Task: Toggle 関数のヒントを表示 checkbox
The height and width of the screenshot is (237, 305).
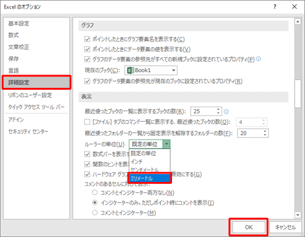Action: tap(87, 164)
